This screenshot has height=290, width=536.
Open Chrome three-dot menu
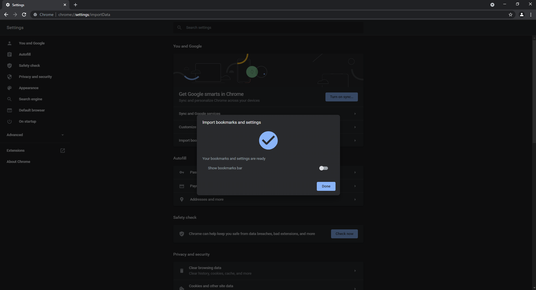pyautogui.click(x=531, y=15)
